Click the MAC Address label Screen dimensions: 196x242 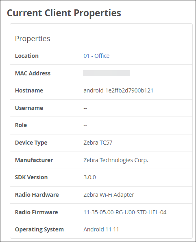coord(33,73)
